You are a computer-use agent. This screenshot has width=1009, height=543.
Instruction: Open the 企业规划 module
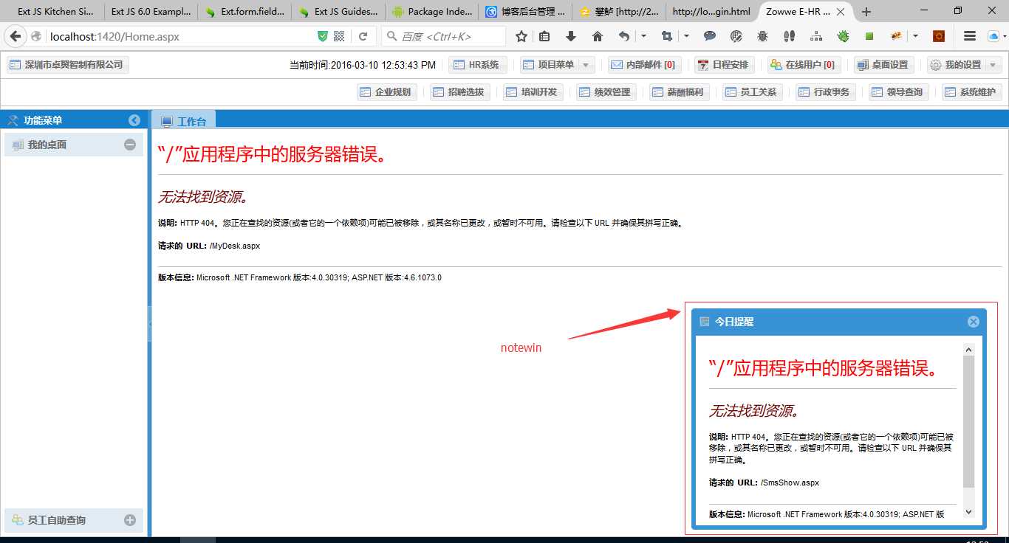click(386, 92)
